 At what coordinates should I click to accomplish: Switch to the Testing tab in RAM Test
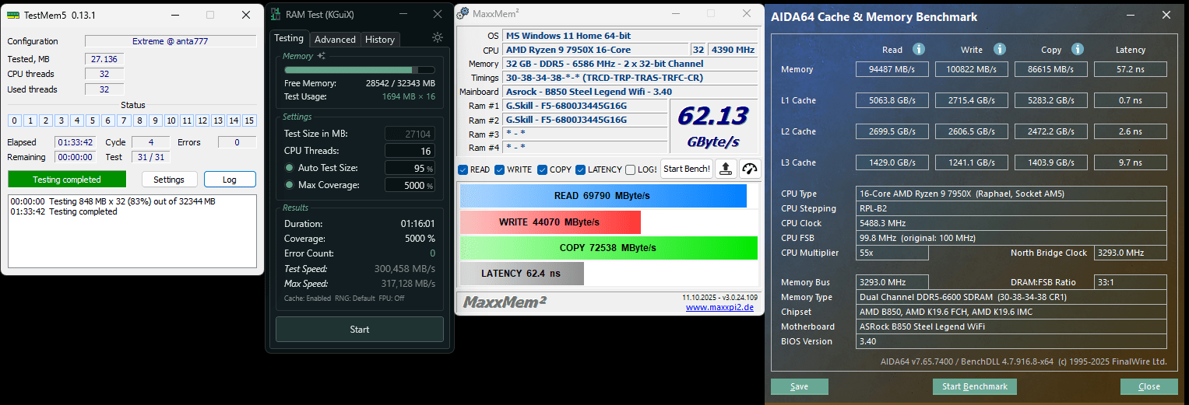pos(289,38)
